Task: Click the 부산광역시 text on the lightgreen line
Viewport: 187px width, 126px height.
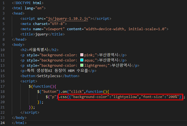Action: click(121, 65)
